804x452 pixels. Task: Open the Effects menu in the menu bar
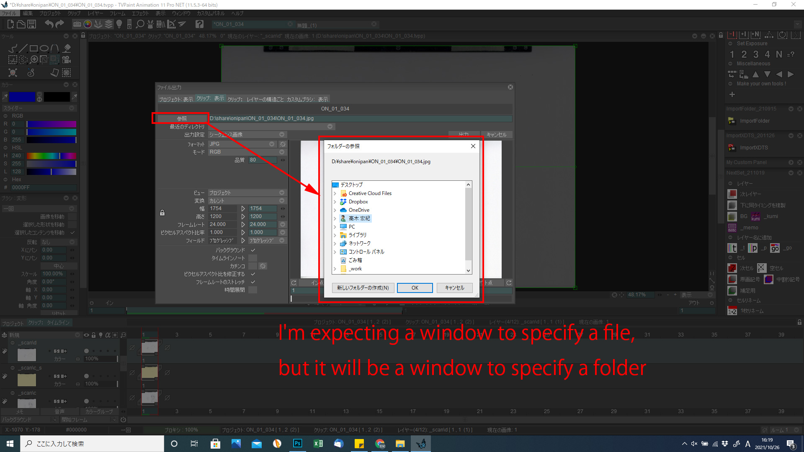(x=140, y=13)
